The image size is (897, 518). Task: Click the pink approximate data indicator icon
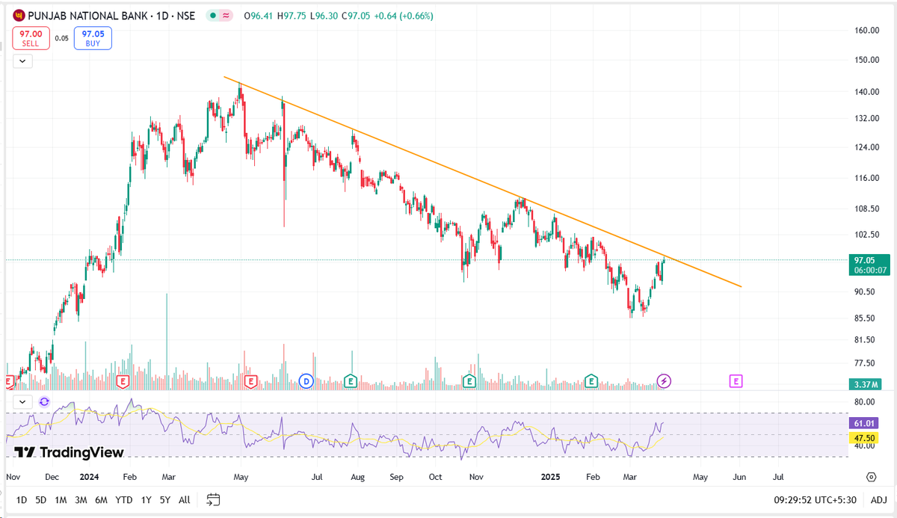(x=226, y=15)
